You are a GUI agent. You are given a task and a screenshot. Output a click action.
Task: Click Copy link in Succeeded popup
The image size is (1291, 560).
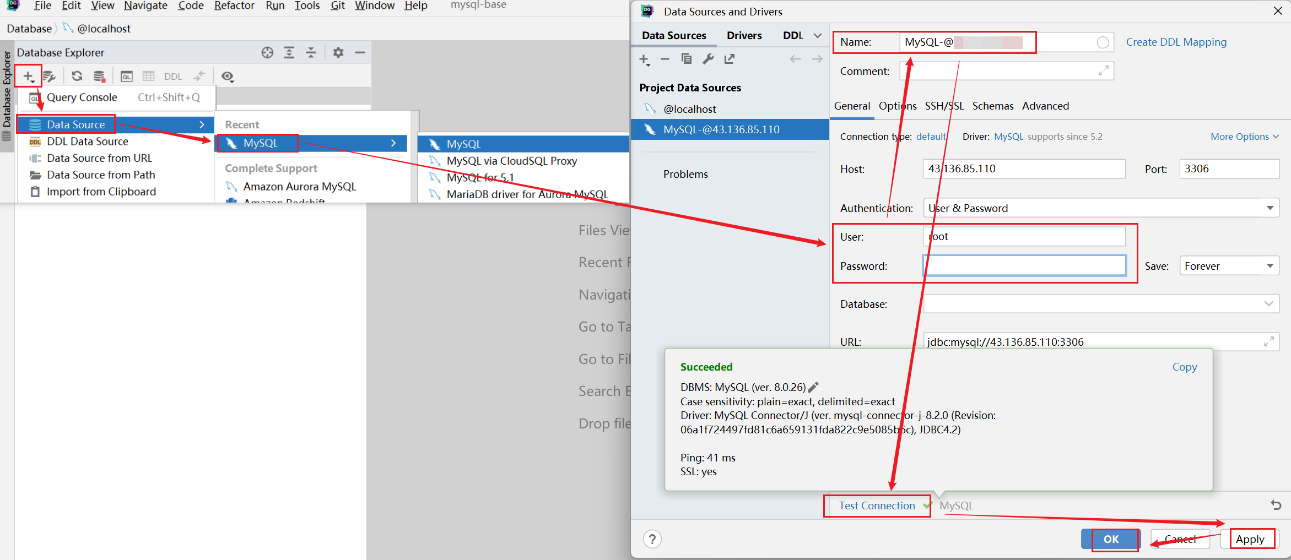click(1184, 367)
